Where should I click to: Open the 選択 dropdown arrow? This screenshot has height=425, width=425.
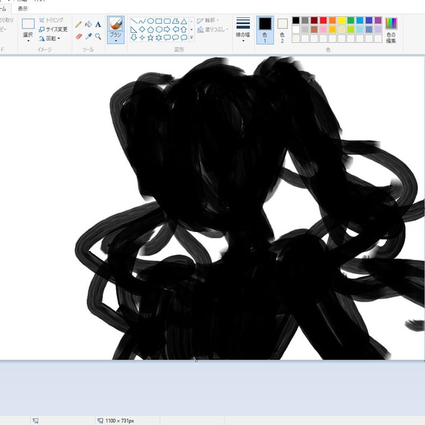[x=28, y=41]
